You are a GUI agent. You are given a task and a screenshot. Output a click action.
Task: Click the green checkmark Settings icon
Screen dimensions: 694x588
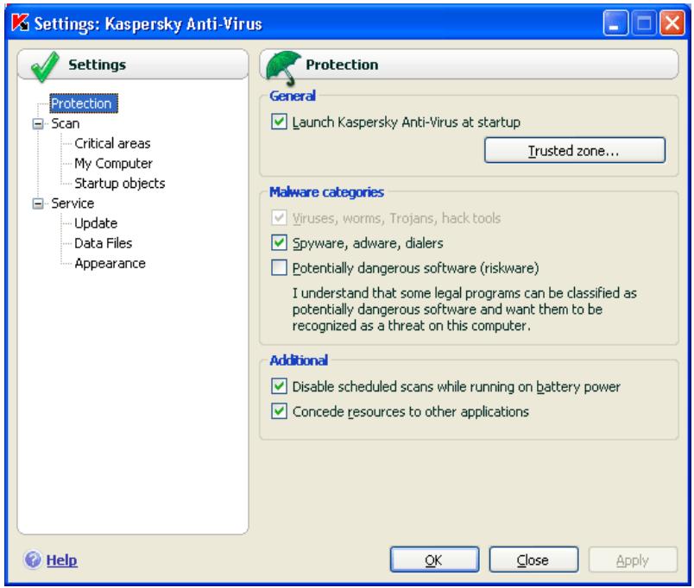coord(45,66)
